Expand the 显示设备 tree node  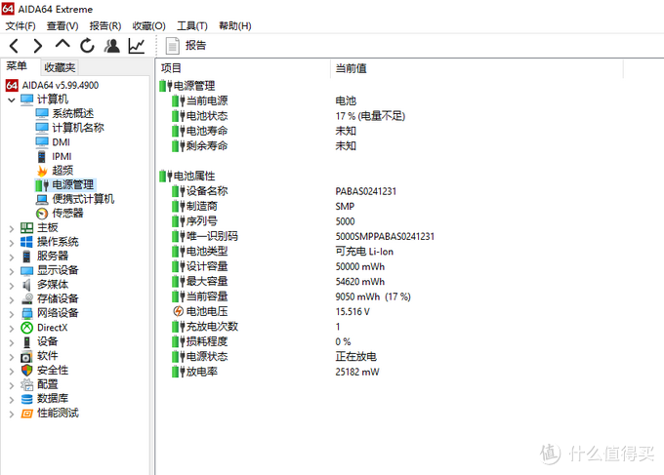pyautogui.click(x=12, y=271)
